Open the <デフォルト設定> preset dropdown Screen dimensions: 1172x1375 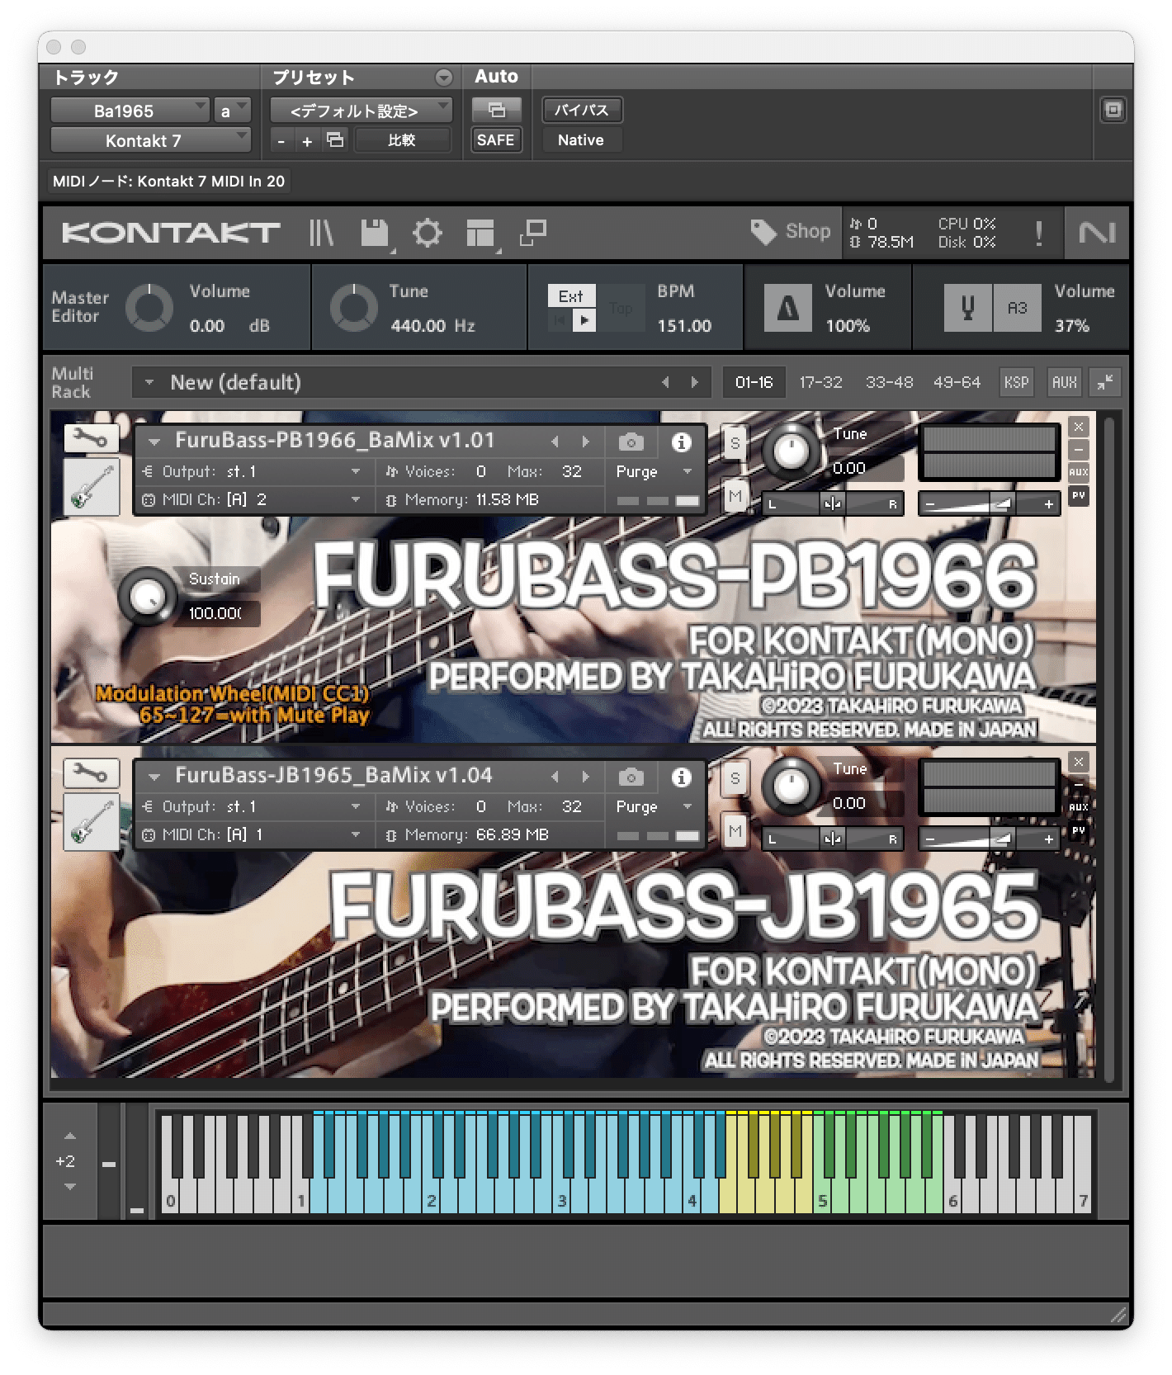click(x=362, y=110)
